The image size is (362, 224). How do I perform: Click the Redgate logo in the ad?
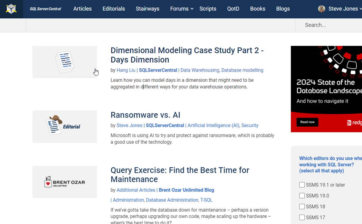pos(354,122)
